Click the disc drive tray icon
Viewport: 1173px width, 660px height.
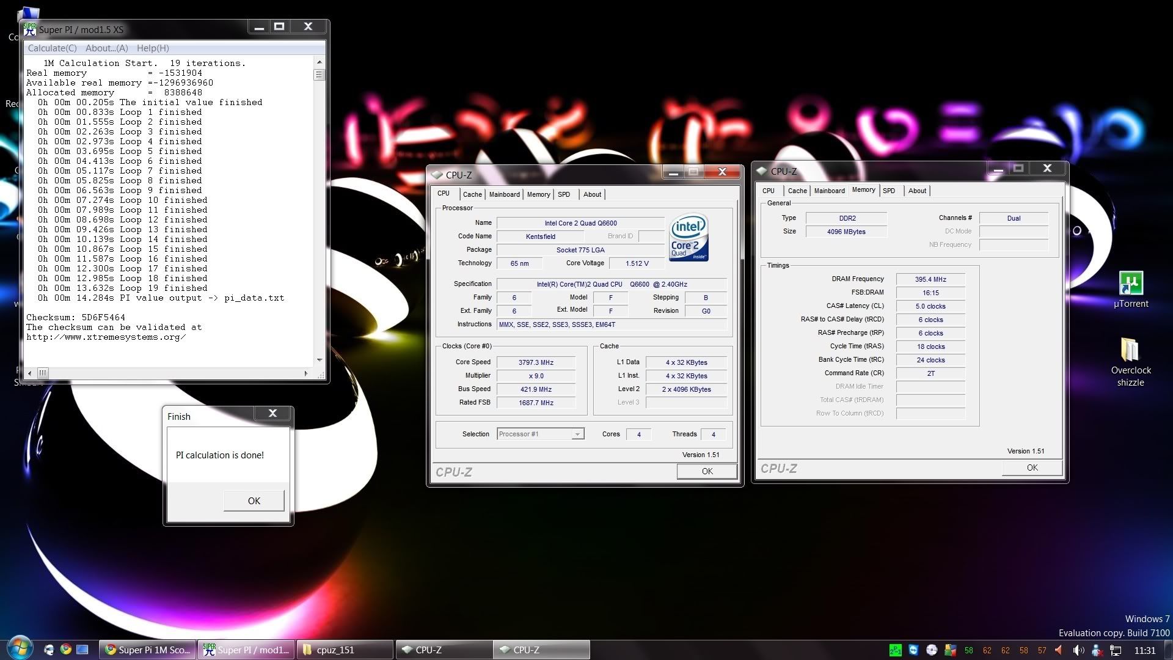click(932, 650)
